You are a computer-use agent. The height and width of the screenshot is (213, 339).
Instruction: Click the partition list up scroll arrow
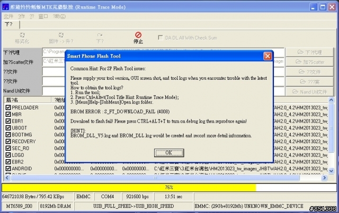point(331,100)
